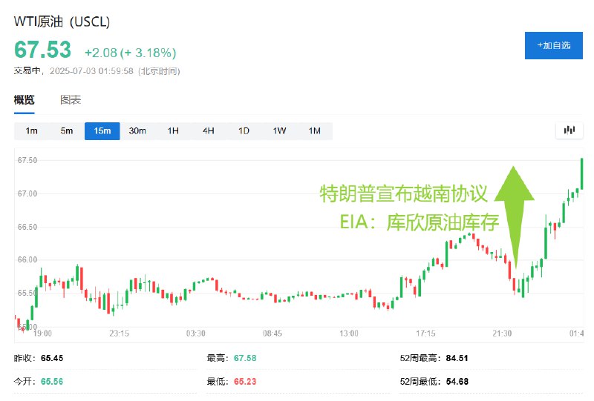This screenshot has height=401, width=594.
Task: Select the 1D timeframe
Action: tap(244, 131)
